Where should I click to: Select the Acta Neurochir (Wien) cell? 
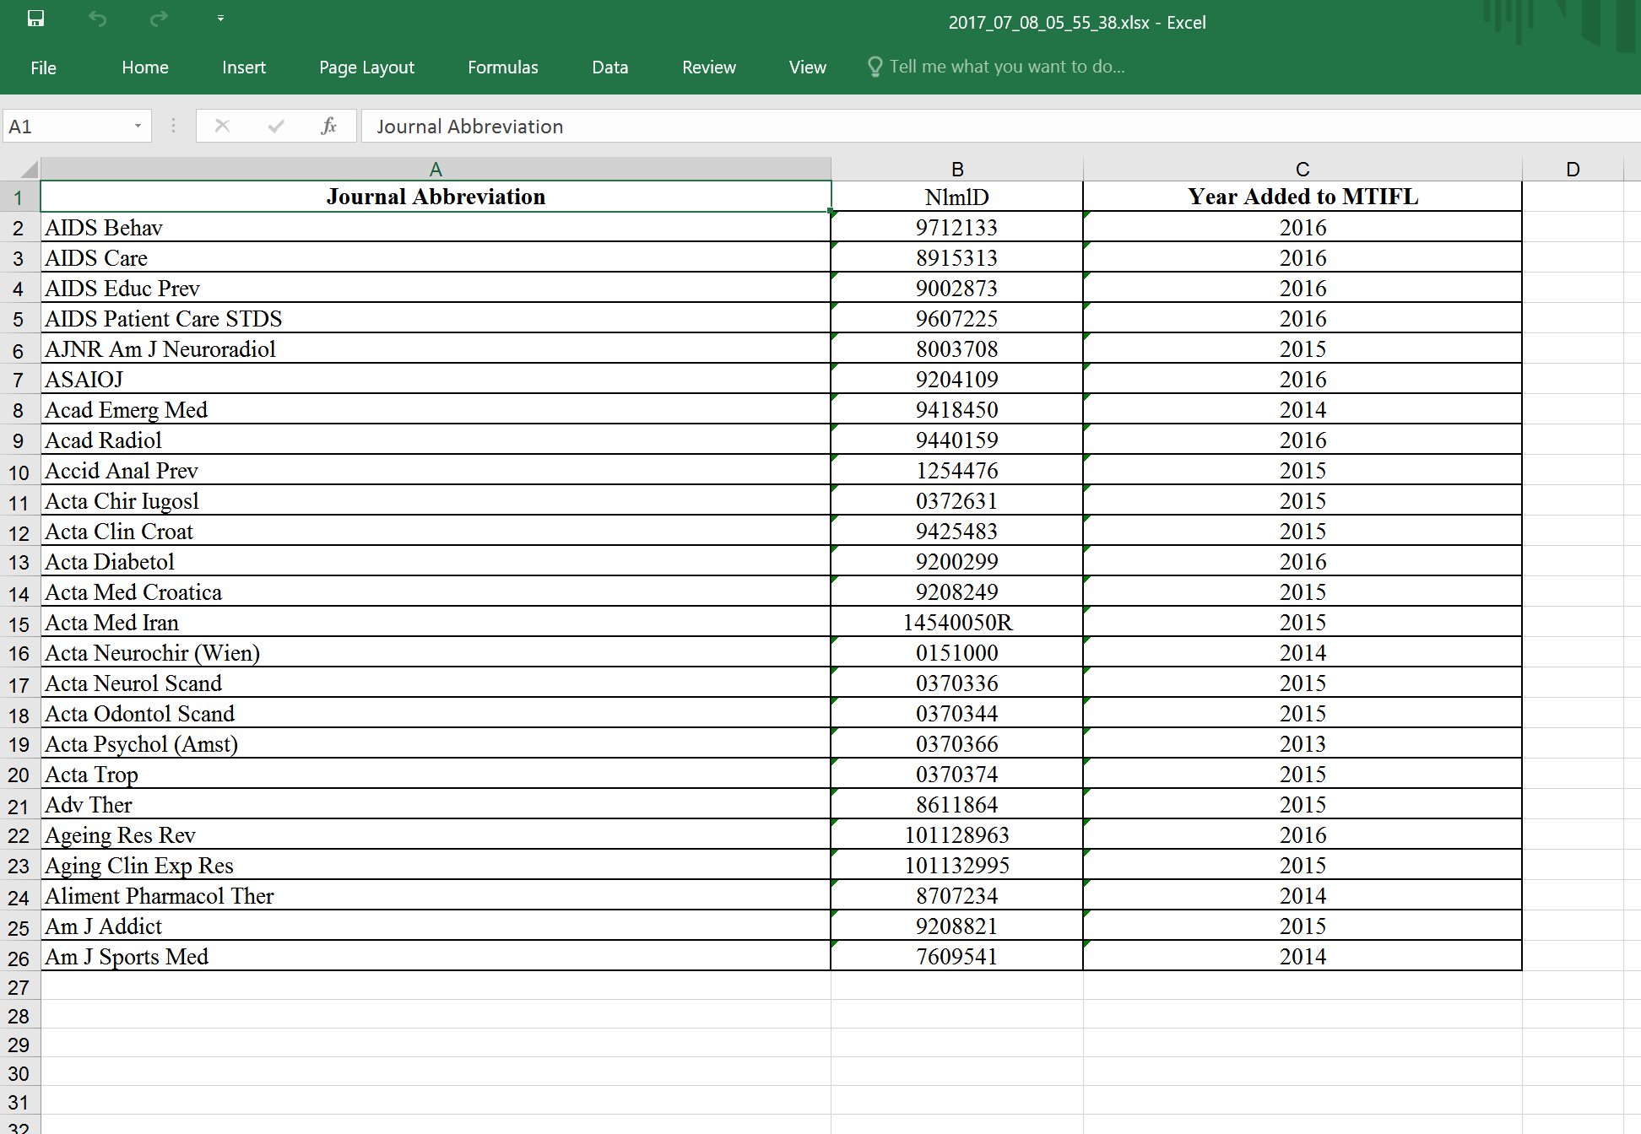tap(436, 652)
